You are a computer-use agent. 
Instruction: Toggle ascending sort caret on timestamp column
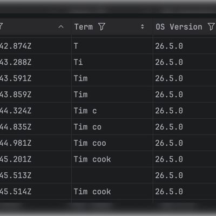pos(61,27)
